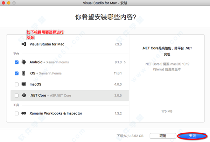
Task: Click the Workbooks version 1.3.2
Action: [x=118, y=113]
